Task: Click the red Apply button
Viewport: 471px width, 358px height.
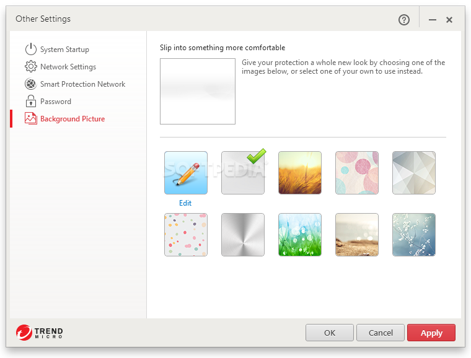Action: (x=431, y=333)
